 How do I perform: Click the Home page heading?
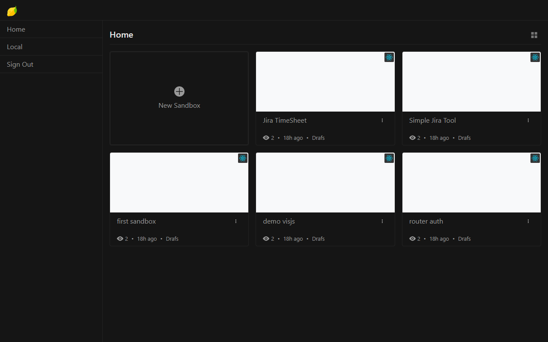[121, 35]
